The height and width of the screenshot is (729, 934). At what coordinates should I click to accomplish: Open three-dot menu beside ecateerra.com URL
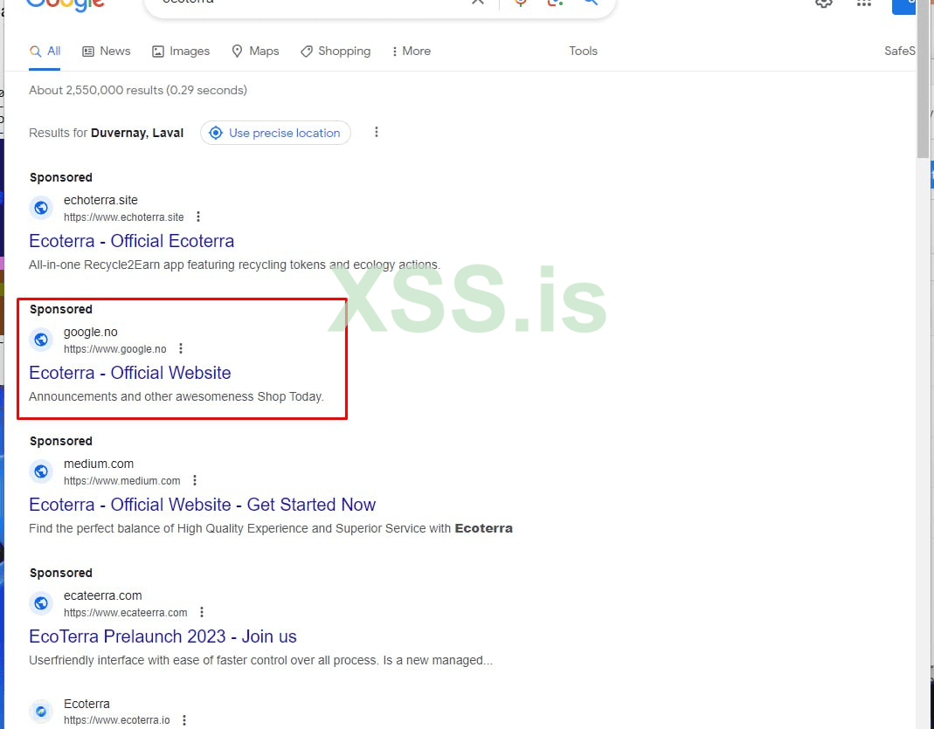(201, 612)
